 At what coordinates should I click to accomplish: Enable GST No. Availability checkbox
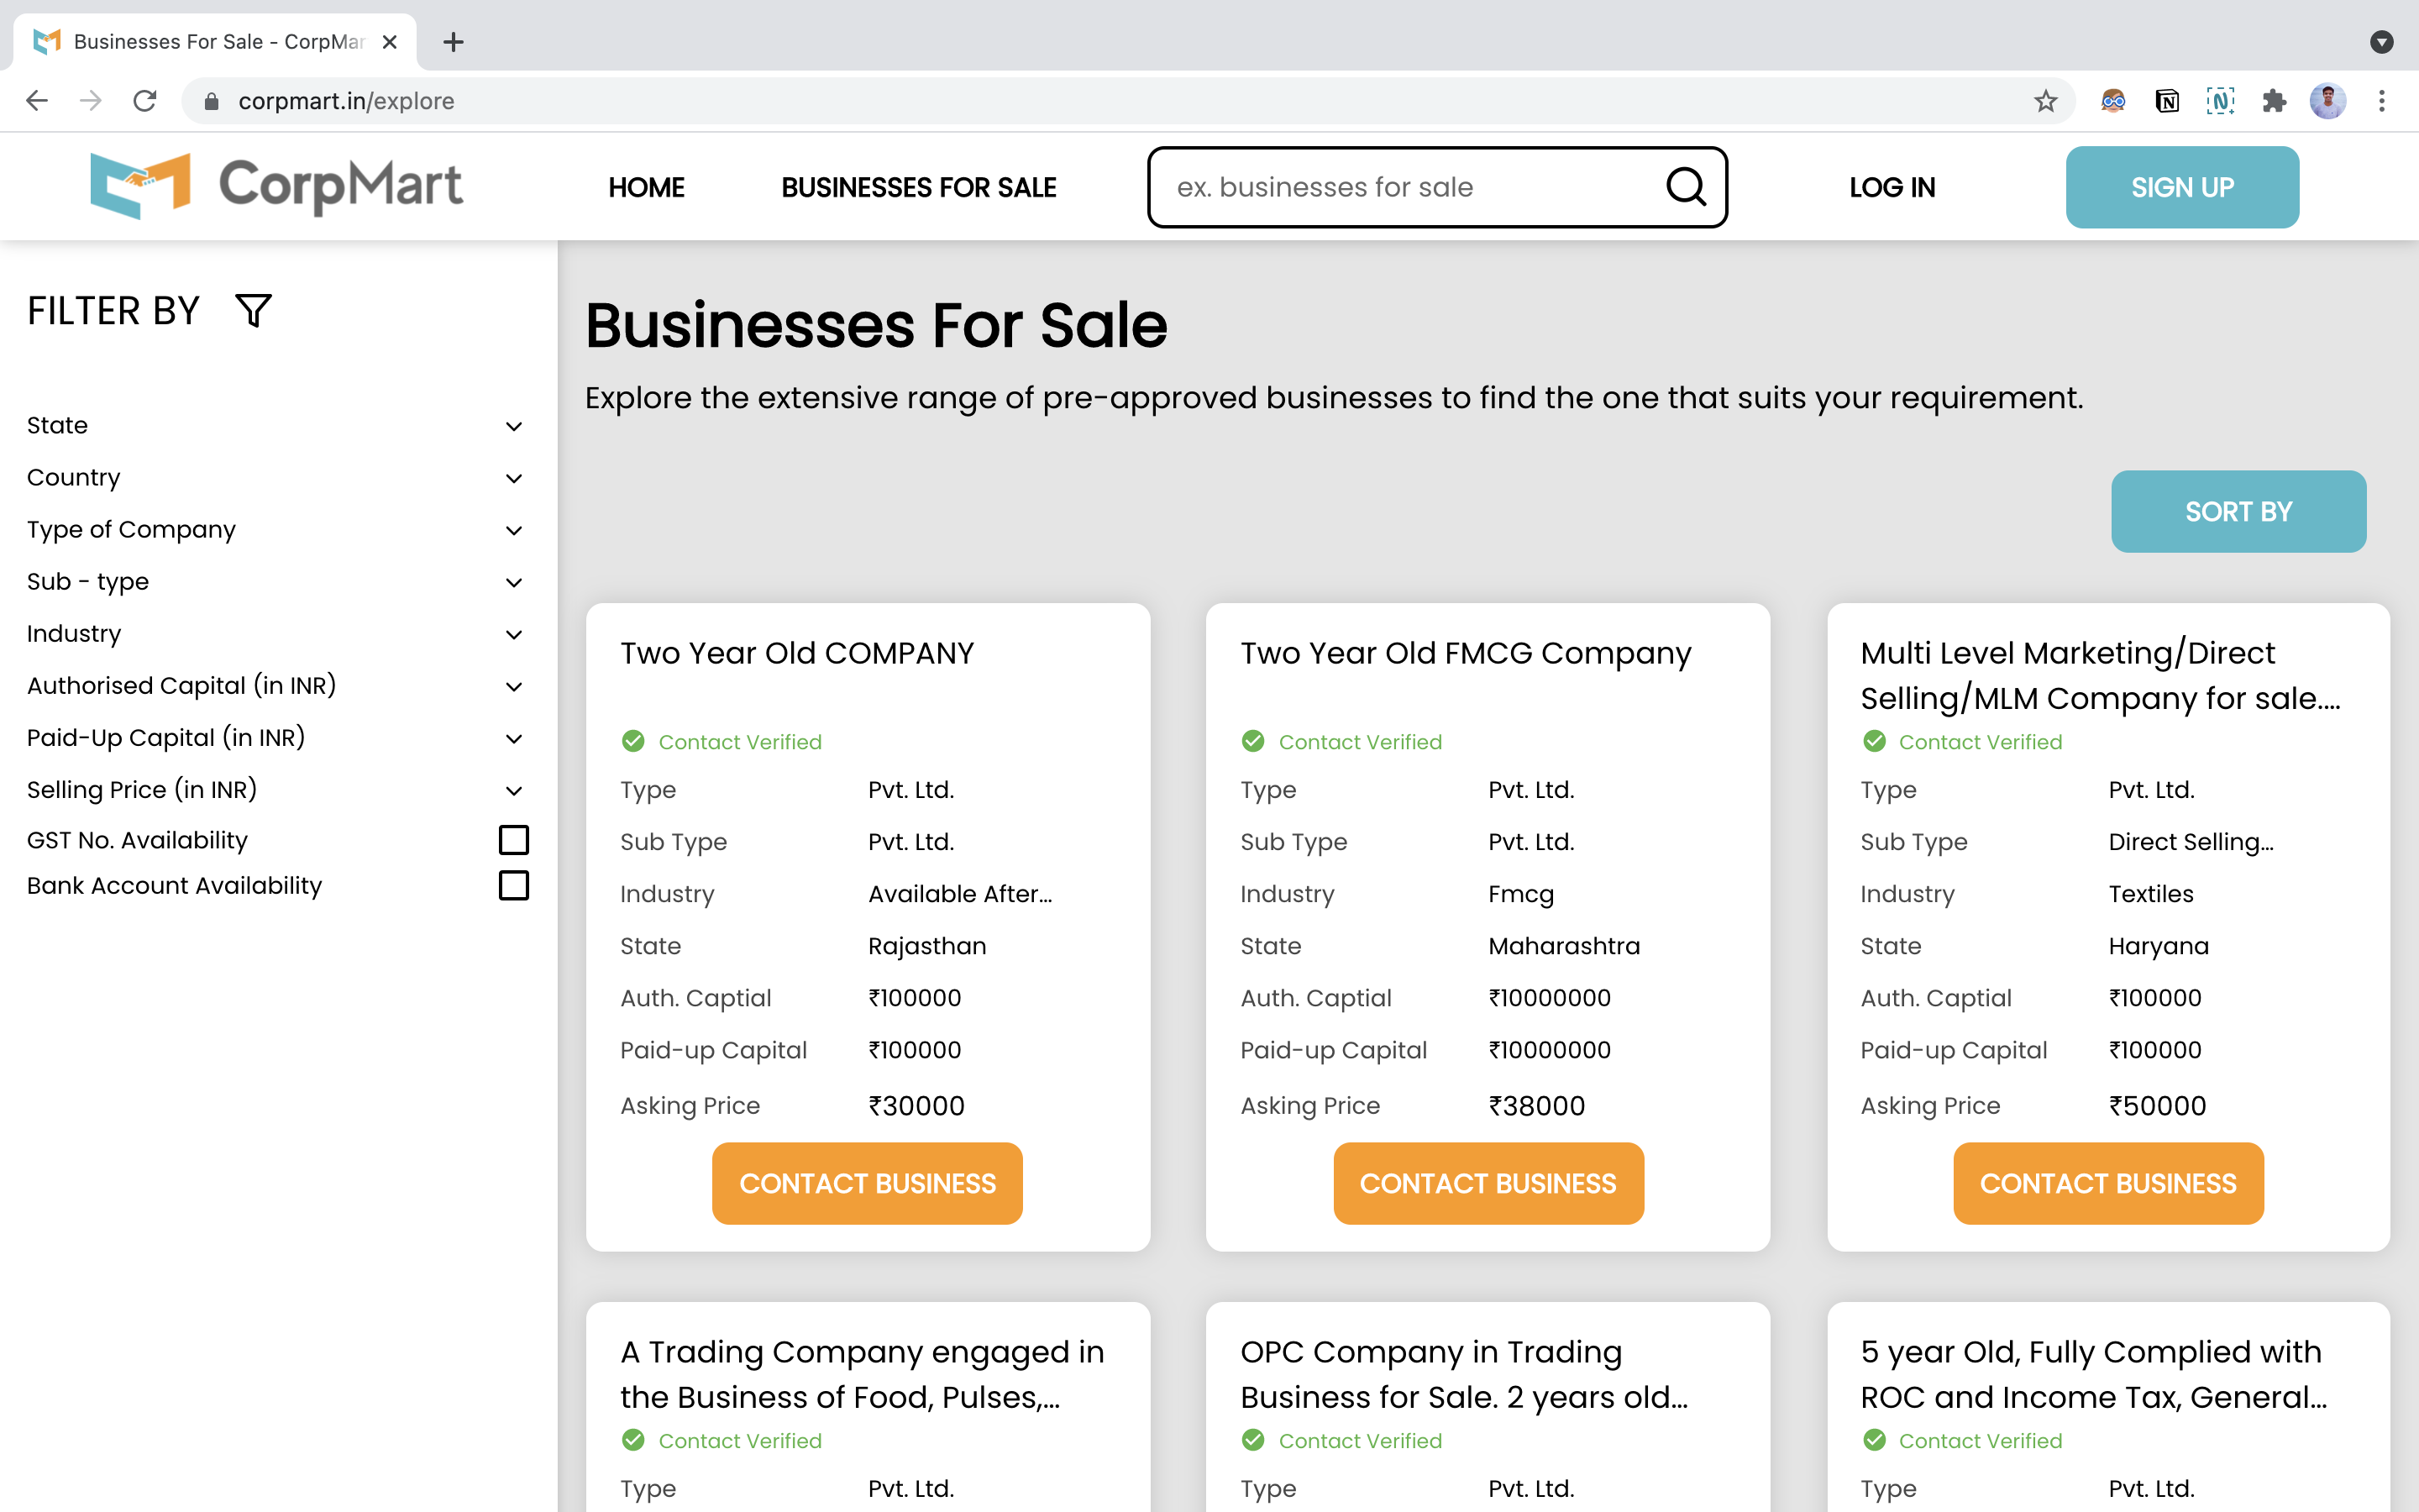click(x=514, y=840)
